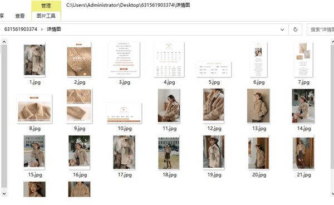Image resolution: width=334 pixels, height=205 pixels.
Task: Click the file name 1.jpg
Action: click(x=35, y=82)
